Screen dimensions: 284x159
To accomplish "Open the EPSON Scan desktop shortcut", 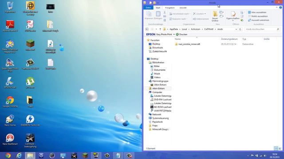I will point(10,83).
